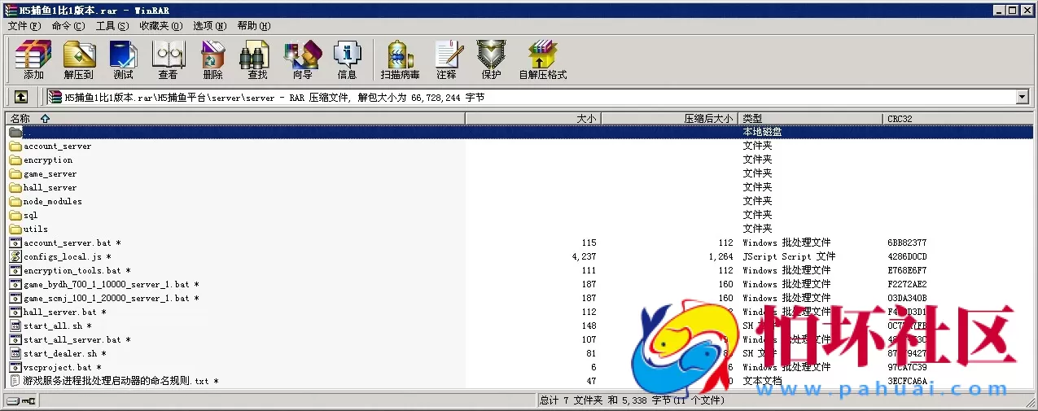The width and height of the screenshot is (1038, 411).
Task: Click the Delete (删除) toolbar icon
Action: coord(212,59)
